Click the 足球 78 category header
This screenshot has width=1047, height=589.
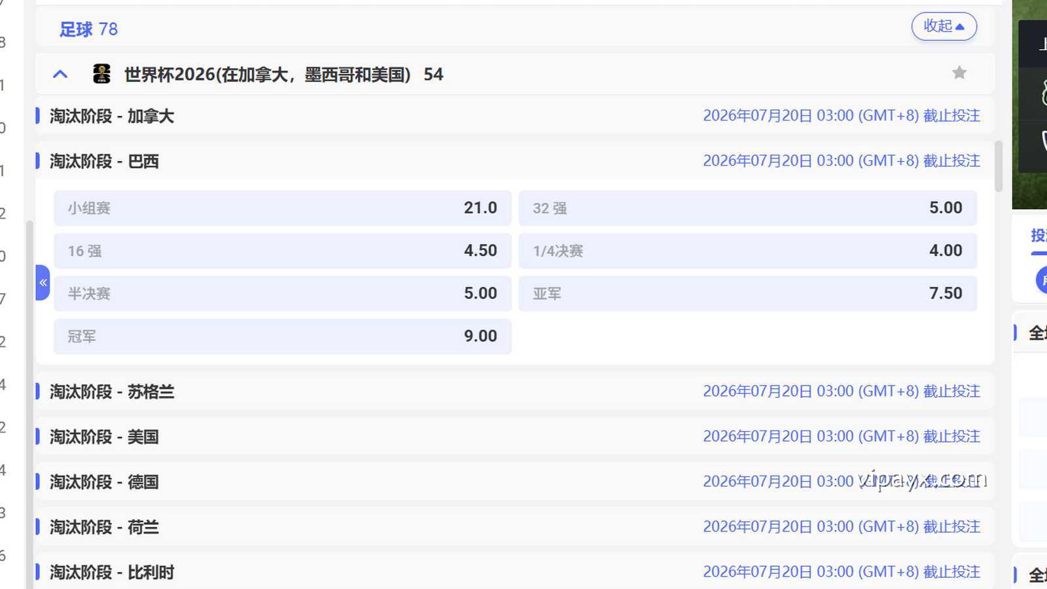click(88, 29)
